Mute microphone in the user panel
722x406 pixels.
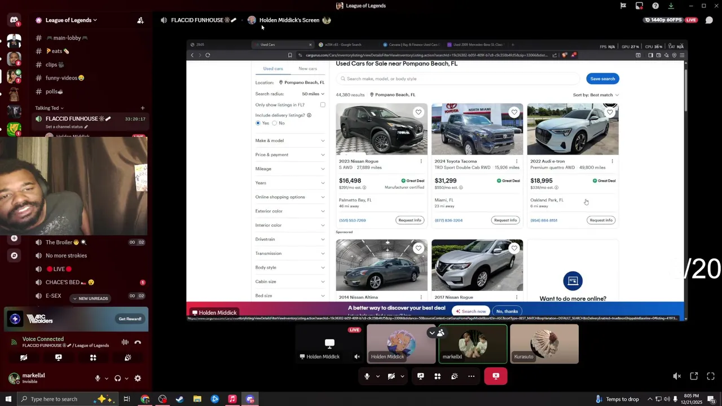(x=98, y=378)
